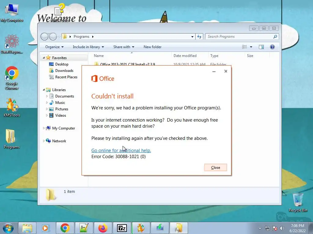Click the network tray icon
Screen dimensions: 313x234
(267, 228)
